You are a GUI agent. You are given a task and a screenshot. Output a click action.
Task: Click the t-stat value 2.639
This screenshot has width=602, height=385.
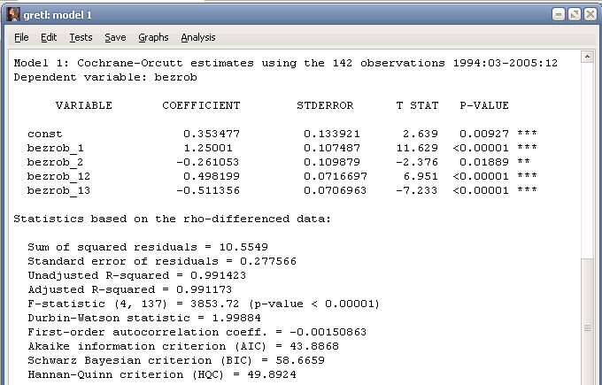[421, 134]
